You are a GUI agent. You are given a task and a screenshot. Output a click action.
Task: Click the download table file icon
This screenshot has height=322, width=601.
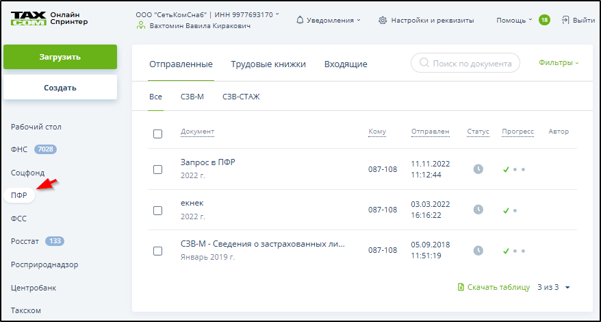click(x=461, y=287)
